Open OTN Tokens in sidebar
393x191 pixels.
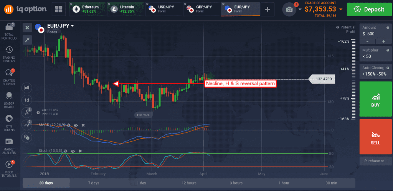(x=9, y=123)
